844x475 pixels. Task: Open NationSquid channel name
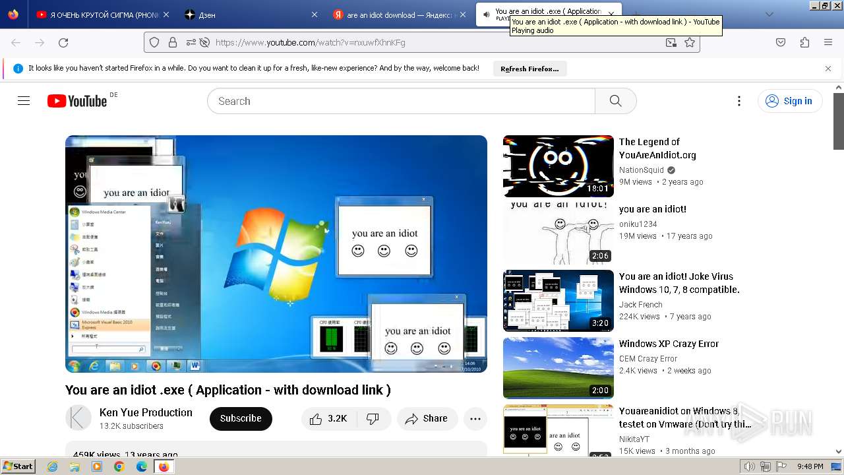coord(642,170)
